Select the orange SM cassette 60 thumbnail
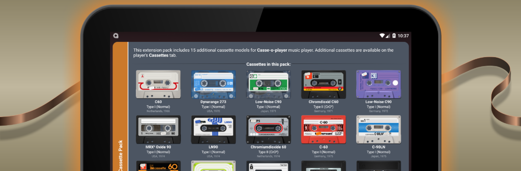This screenshot has width=521, height=171. pos(158,166)
